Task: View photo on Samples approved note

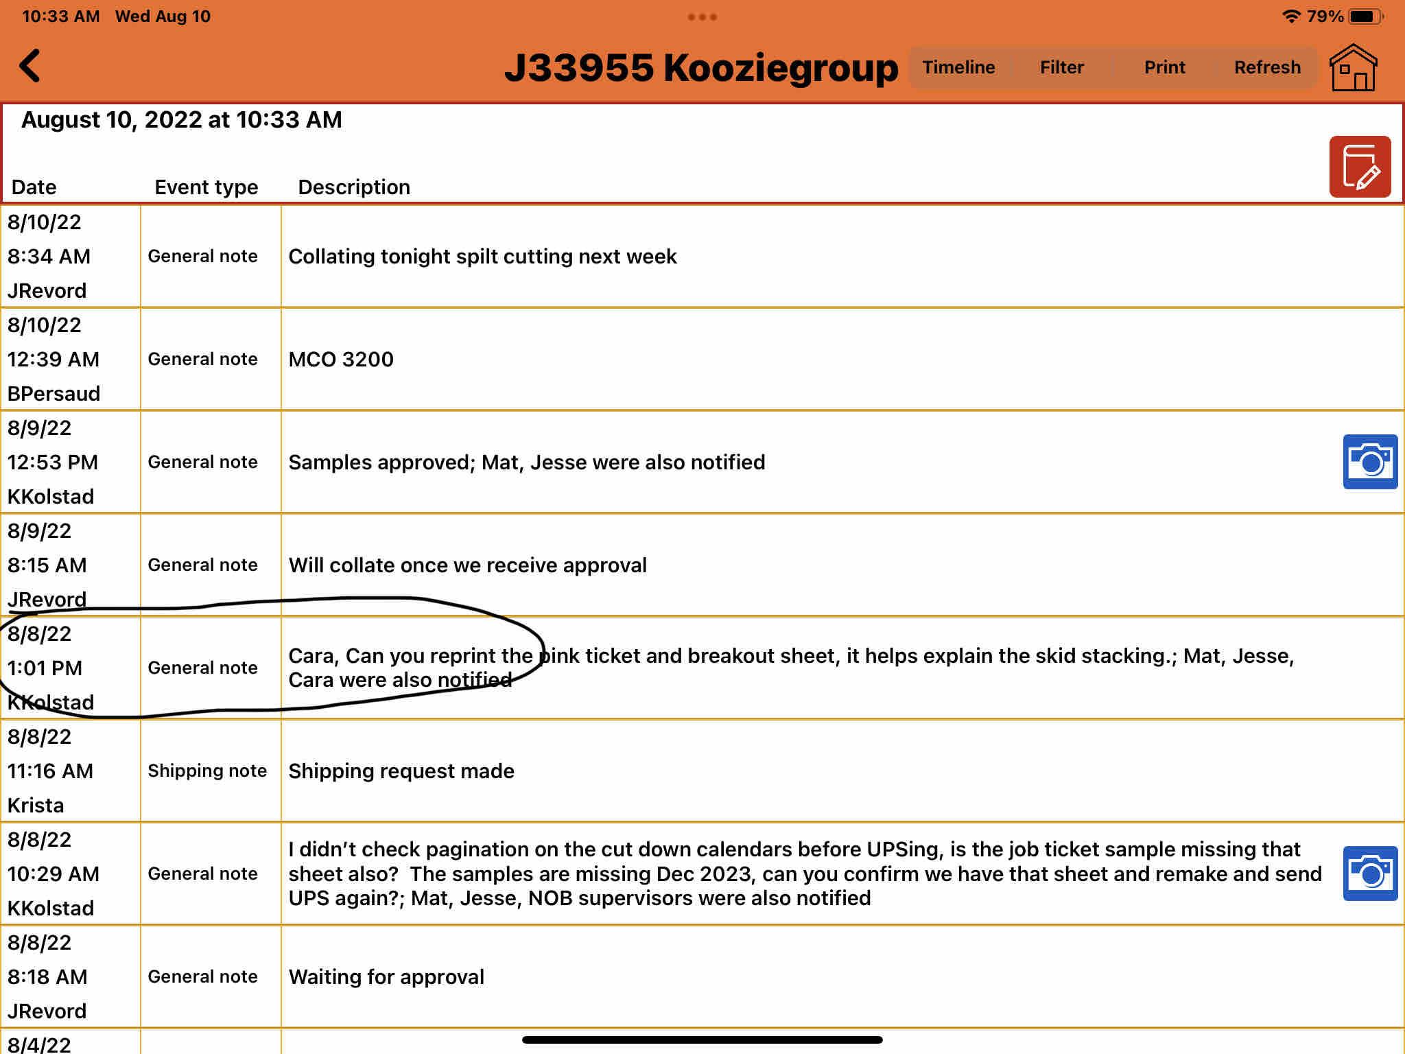Action: 1369,462
